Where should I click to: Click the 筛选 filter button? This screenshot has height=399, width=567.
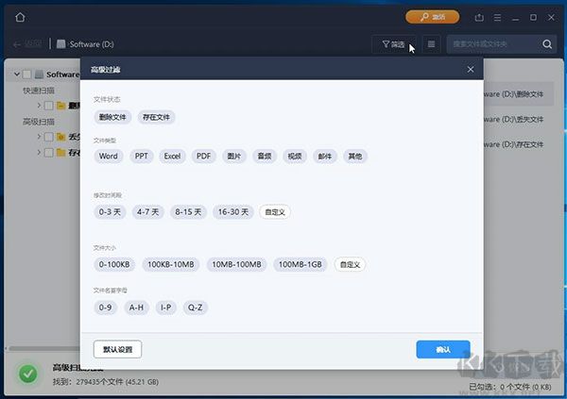tap(393, 44)
